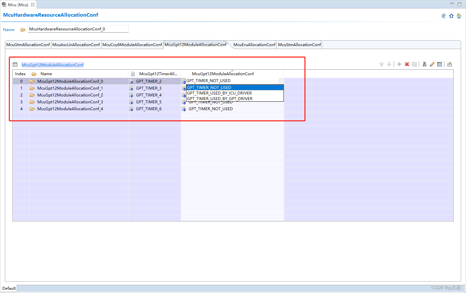Click the document icon in the McuGpt12TimerAll... header

point(133,74)
